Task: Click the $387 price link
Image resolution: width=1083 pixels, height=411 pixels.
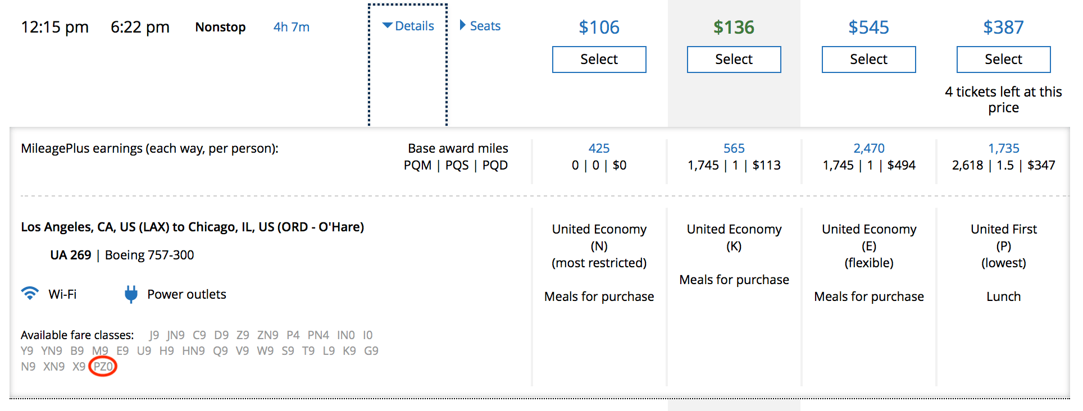Action: [x=1003, y=27]
